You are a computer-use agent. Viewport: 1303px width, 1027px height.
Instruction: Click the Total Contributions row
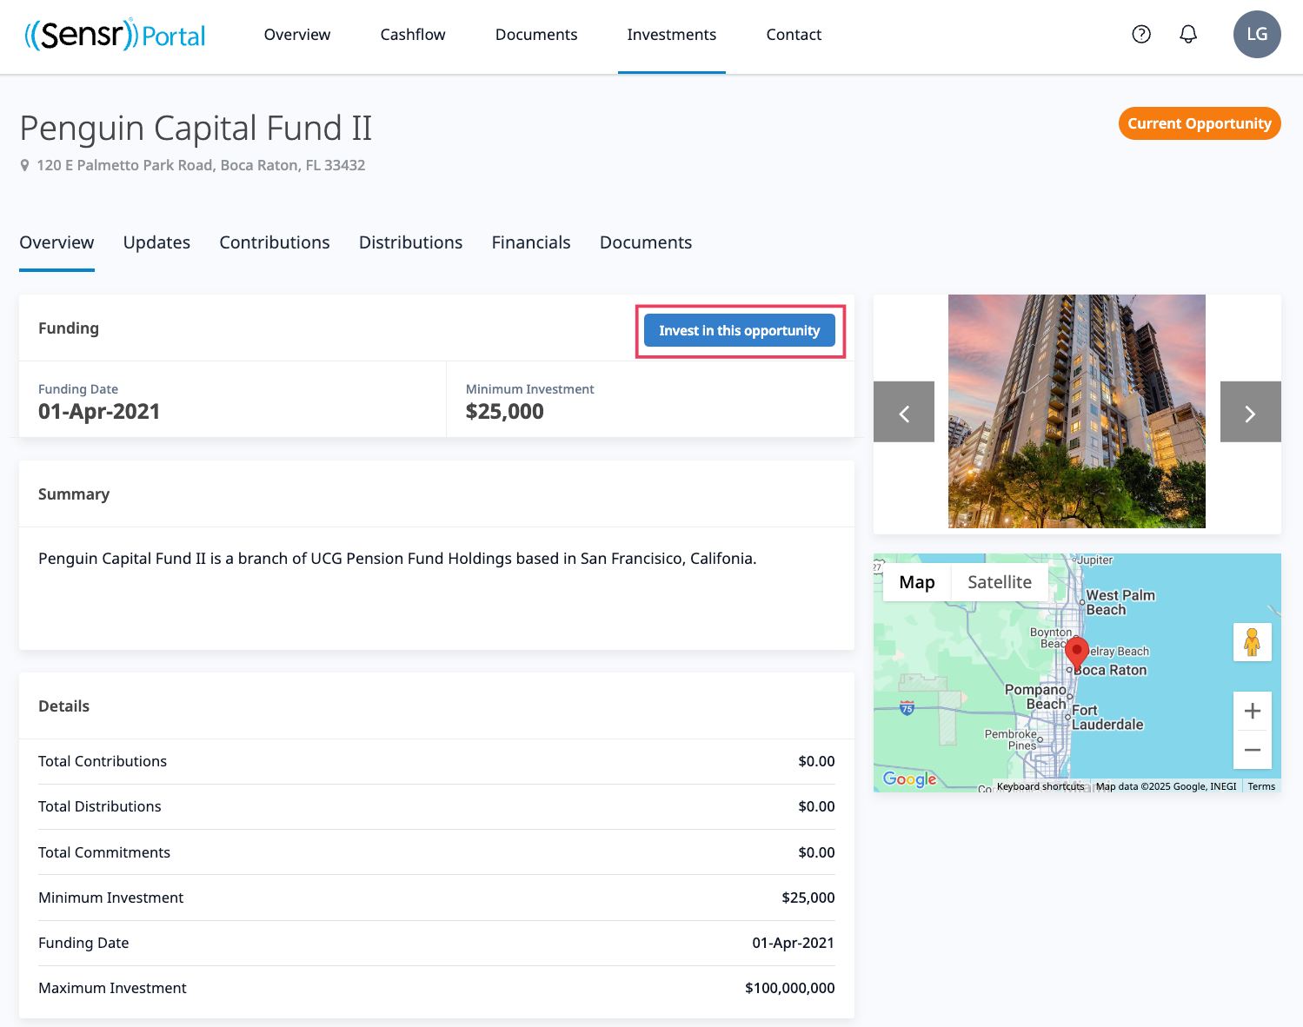coord(436,761)
